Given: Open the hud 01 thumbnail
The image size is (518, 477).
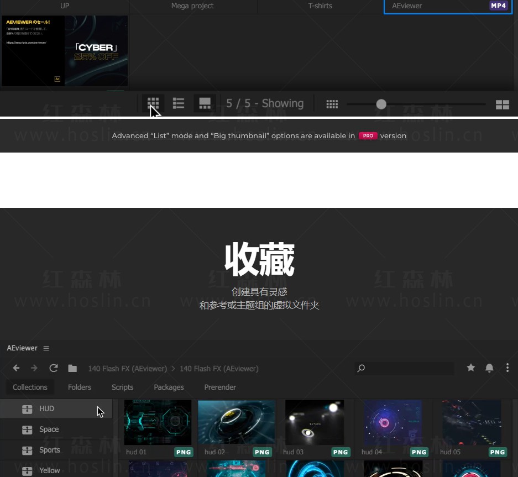Looking at the screenshot, I should (158, 422).
